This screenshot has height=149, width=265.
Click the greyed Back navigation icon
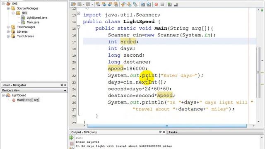click(x=79, y=5)
